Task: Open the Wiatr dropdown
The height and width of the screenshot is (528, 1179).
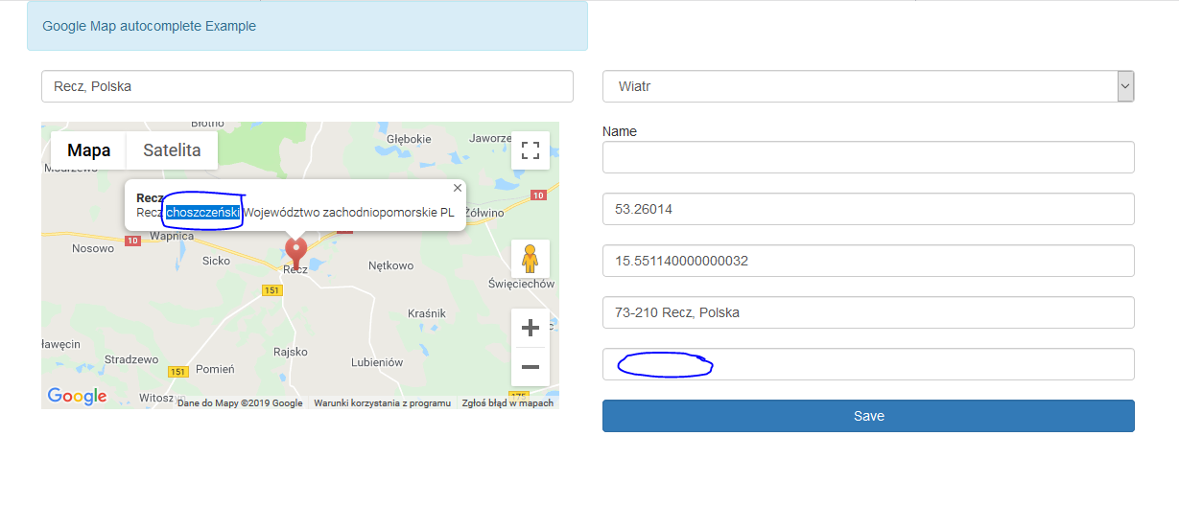Action: pos(868,86)
